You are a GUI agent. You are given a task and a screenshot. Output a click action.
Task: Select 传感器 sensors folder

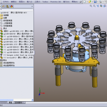[5, 15]
